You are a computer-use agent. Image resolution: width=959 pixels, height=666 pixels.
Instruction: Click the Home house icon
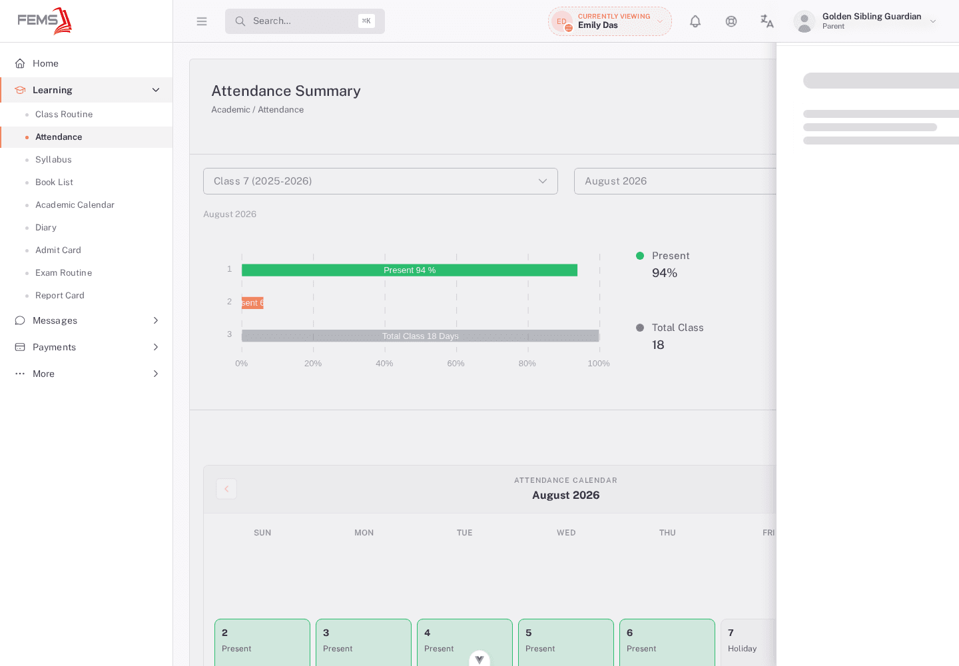click(20, 63)
